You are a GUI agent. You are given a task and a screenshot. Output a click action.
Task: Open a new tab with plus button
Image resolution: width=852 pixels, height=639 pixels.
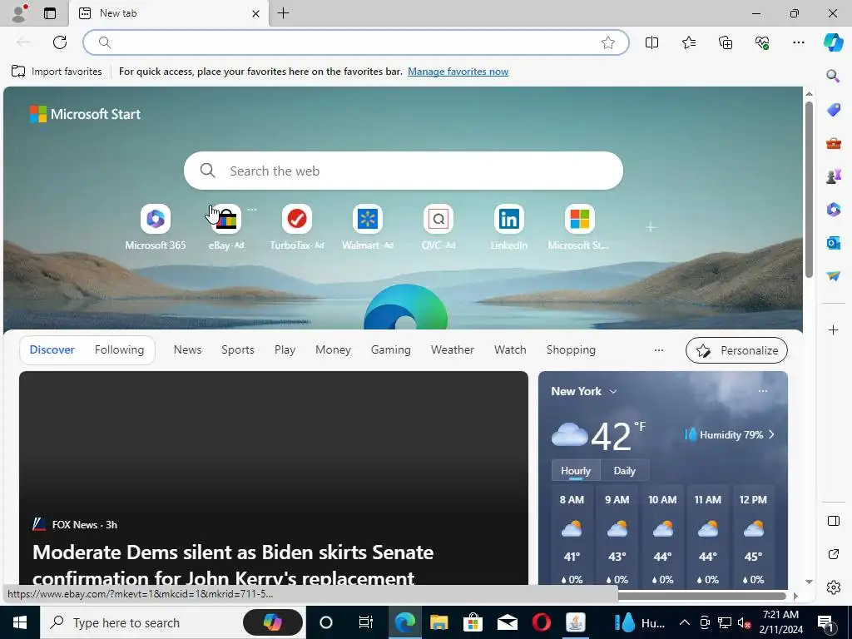(x=283, y=13)
